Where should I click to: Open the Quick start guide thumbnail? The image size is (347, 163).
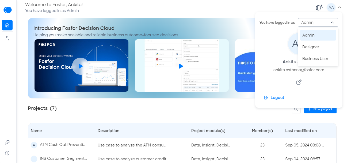point(245,66)
